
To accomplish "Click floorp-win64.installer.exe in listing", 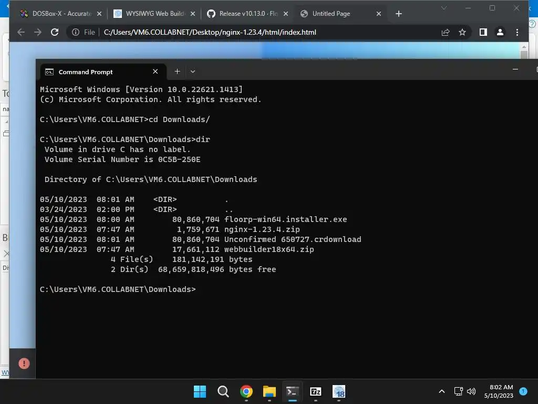I will [x=285, y=219].
